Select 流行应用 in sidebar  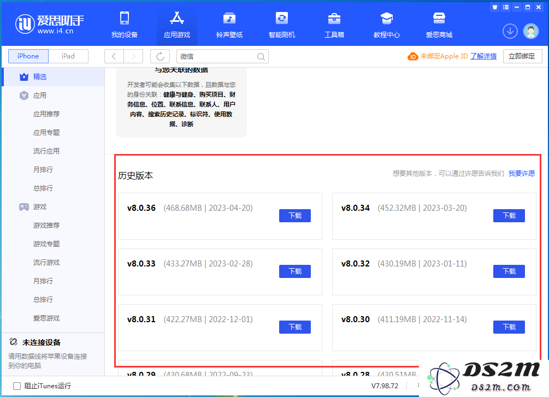[46, 151]
